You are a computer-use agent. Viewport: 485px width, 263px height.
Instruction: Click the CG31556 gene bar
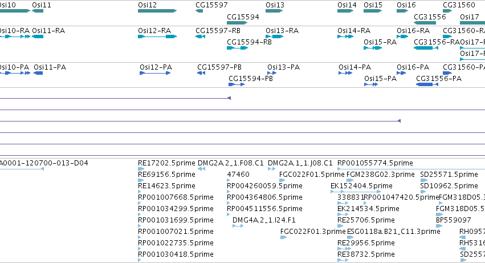click(425, 23)
